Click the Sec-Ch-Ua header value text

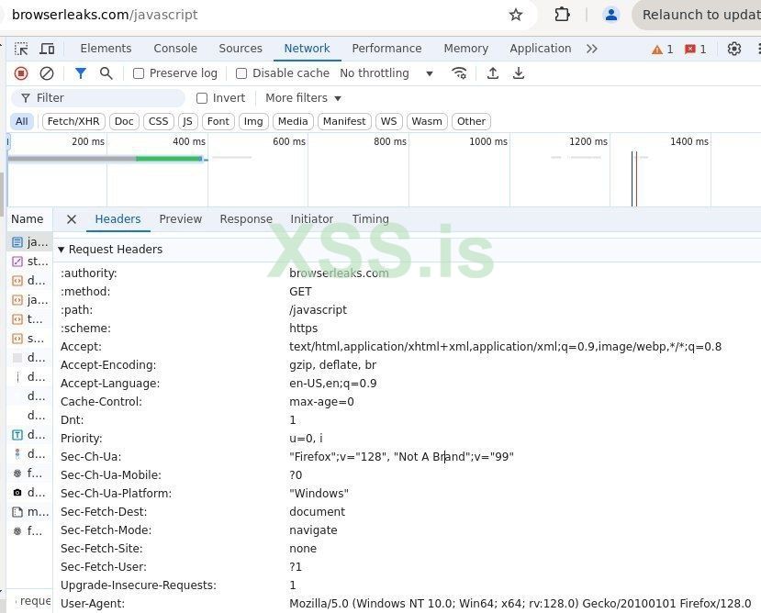pyautogui.click(x=401, y=457)
